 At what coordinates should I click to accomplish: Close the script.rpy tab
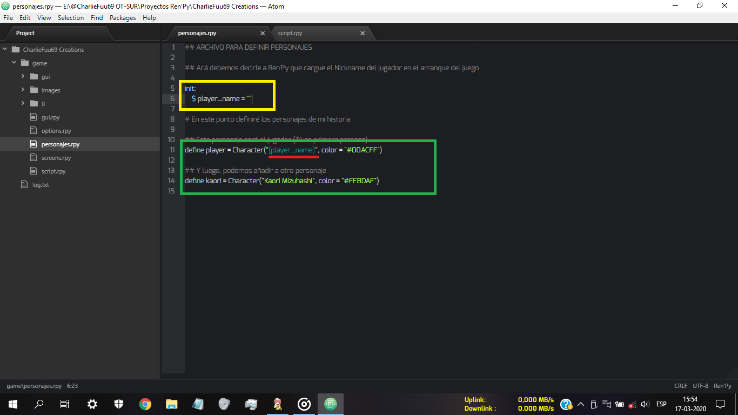(363, 33)
